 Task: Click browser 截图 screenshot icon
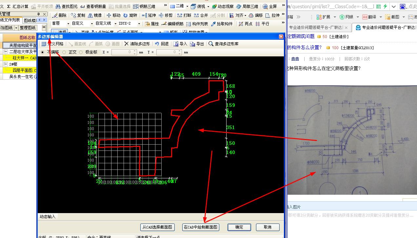(388, 17)
